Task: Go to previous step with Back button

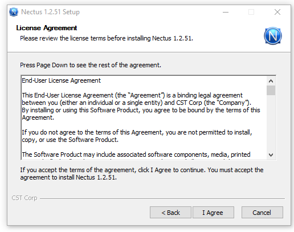Action: pos(170,213)
